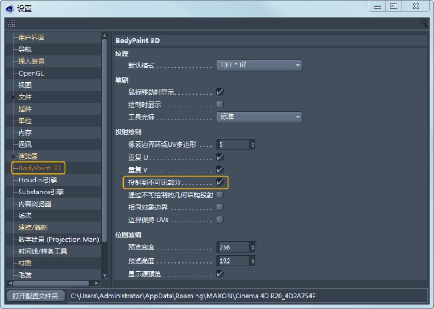The width and height of the screenshot is (434, 309).
Task: Select 毛发 category
Action: click(x=25, y=275)
